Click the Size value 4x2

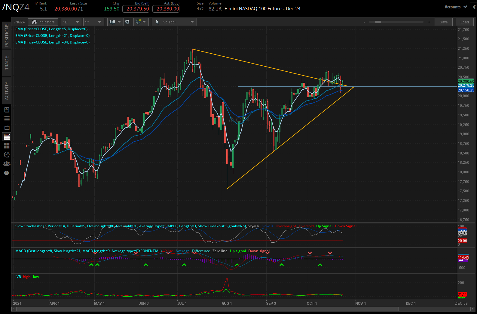tap(200, 9)
